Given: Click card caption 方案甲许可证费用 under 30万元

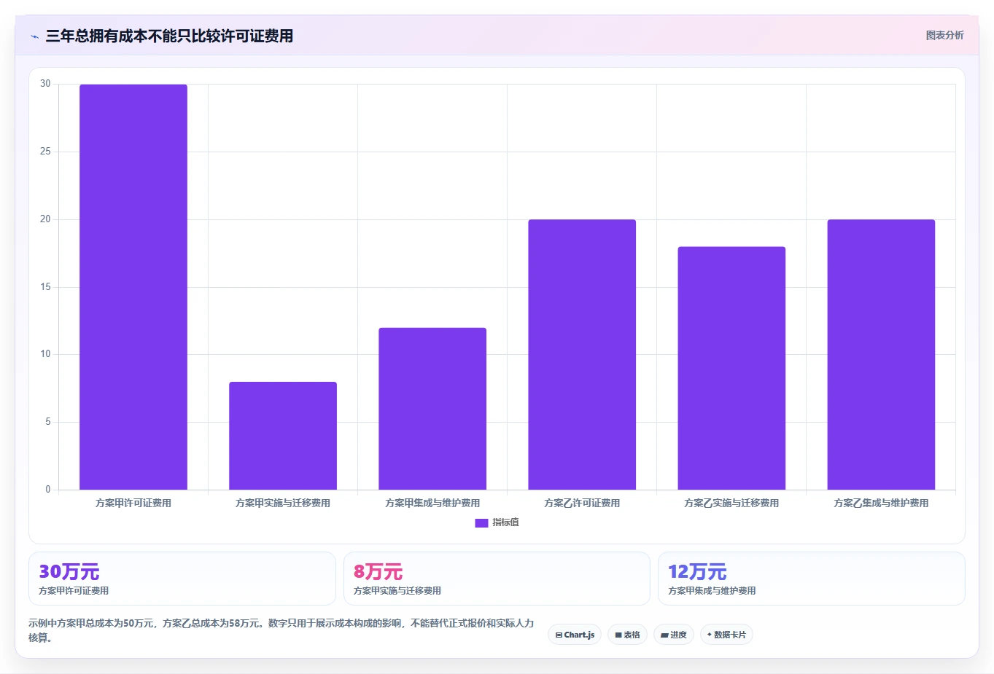Looking at the screenshot, I should point(74,591).
